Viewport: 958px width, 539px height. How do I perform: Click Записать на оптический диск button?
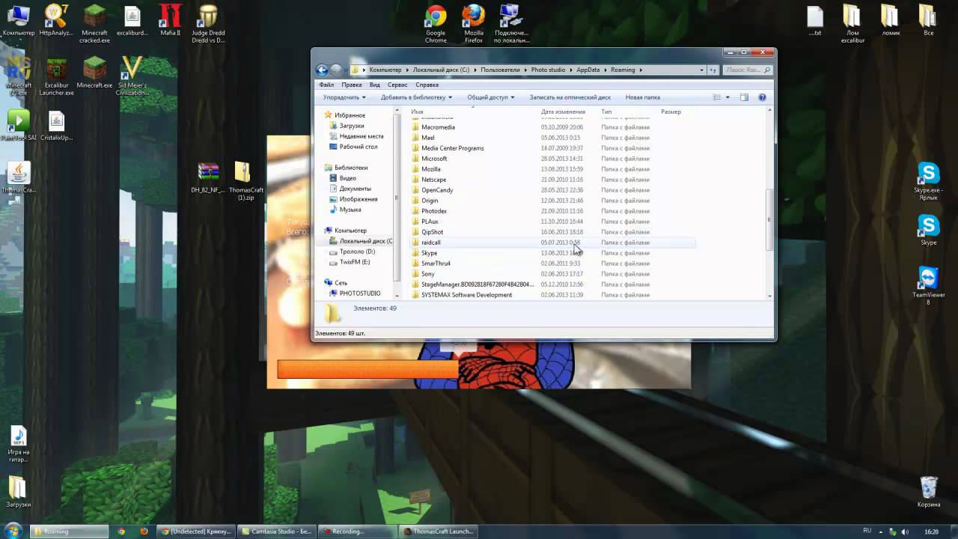(570, 97)
